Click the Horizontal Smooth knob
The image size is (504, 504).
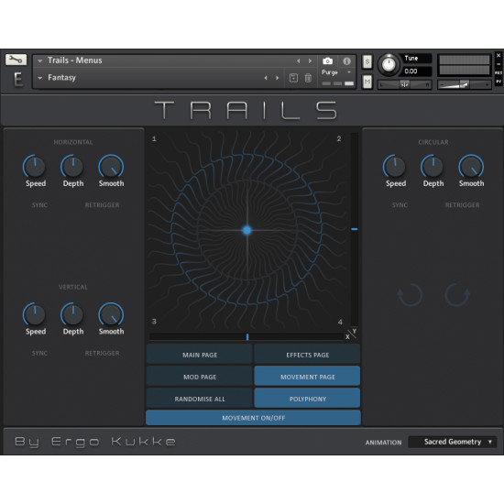point(111,167)
